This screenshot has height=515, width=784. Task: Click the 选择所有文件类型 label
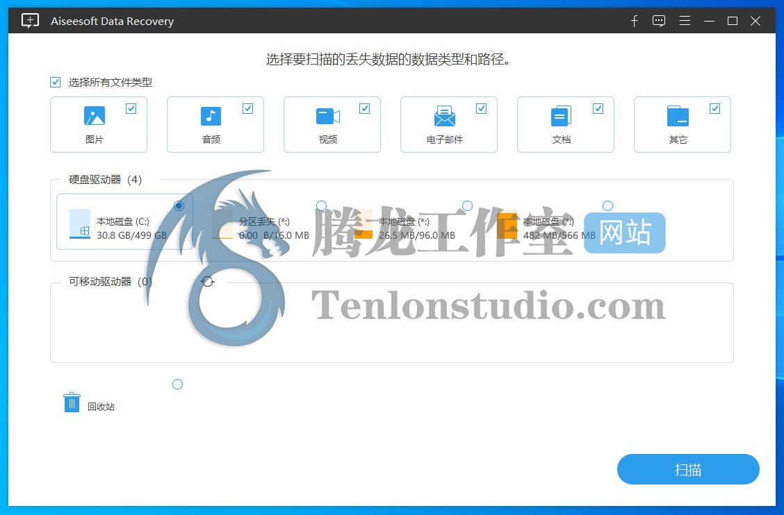tap(110, 82)
